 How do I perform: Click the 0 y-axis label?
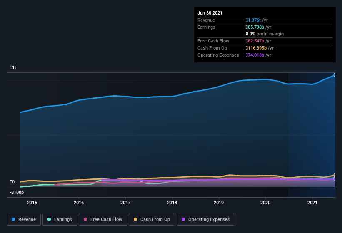click(12, 182)
